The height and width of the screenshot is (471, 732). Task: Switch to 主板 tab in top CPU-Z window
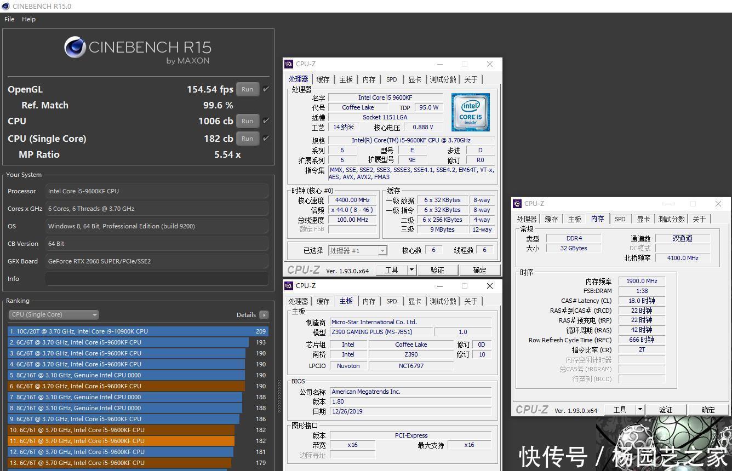click(346, 79)
